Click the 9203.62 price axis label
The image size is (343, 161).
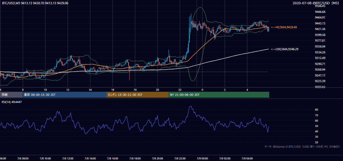[x=320, y=87]
